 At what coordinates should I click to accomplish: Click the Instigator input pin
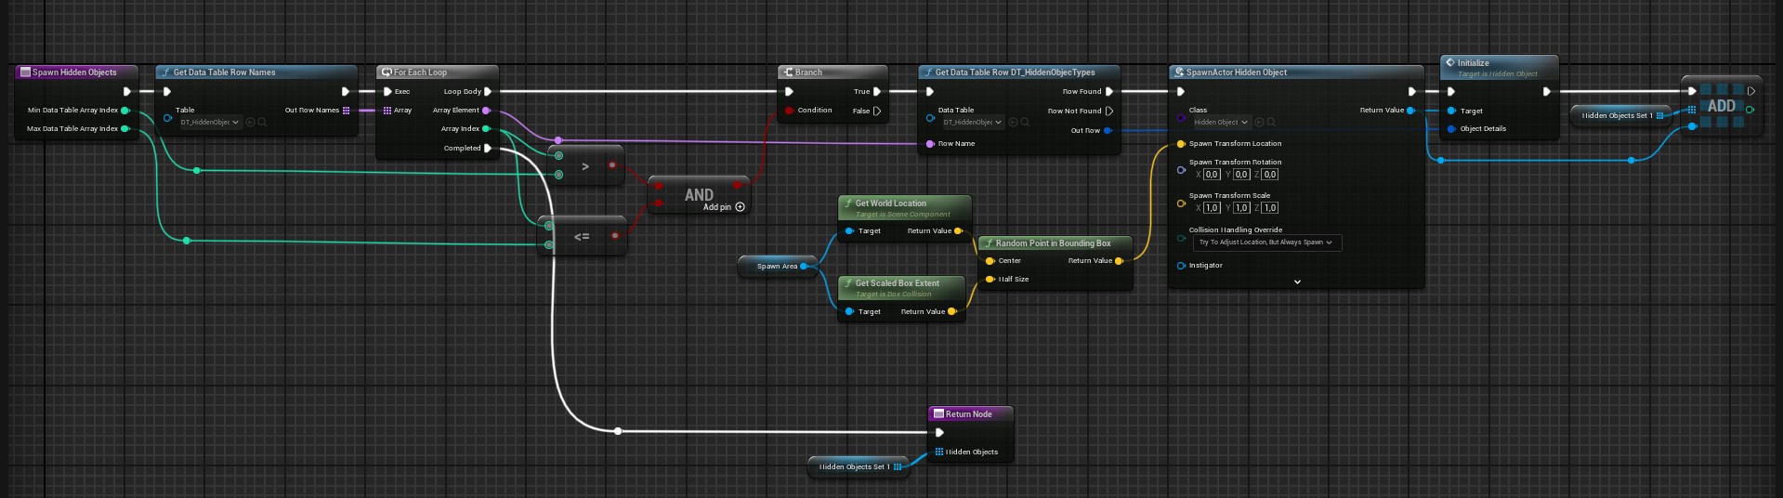1181,266
